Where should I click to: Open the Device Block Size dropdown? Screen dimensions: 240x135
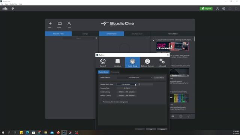click(x=126, y=84)
